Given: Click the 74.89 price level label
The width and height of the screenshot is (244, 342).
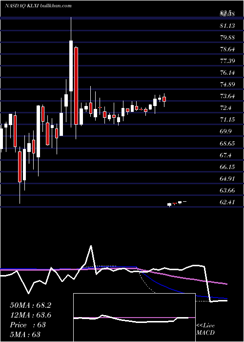Looking at the screenshot, I should coord(227,85).
